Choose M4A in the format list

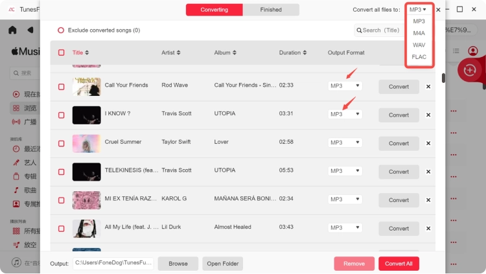coord(419,33)
